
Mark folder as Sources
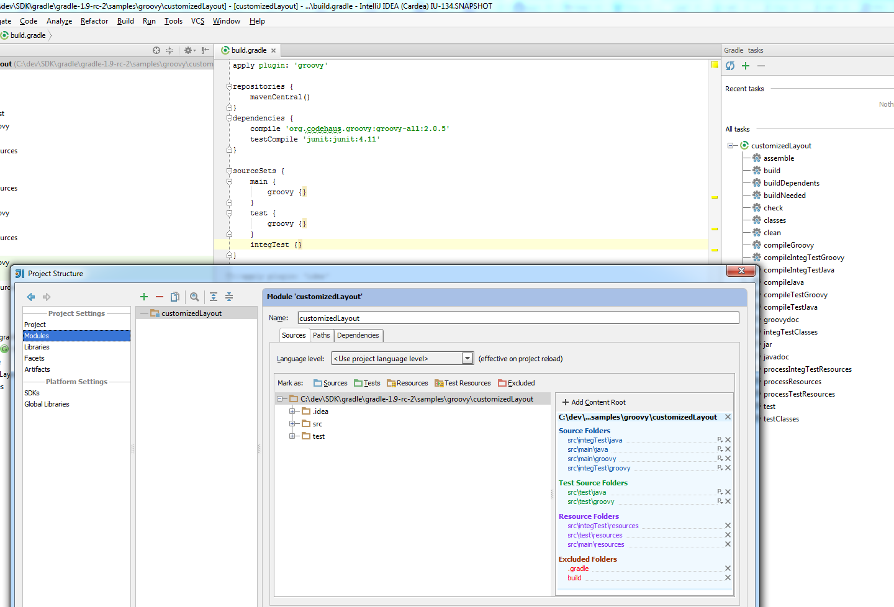330,383
